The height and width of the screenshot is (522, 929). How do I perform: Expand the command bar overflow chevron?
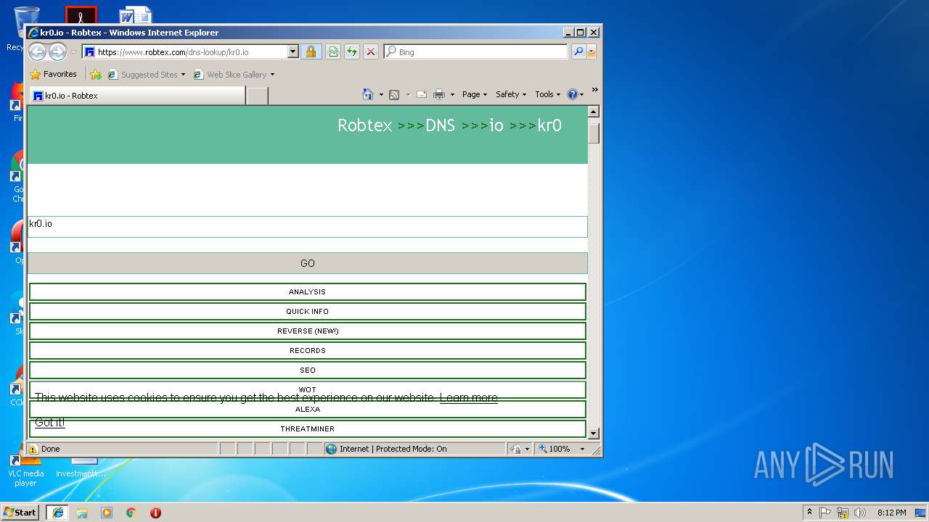tap(594, 90)
